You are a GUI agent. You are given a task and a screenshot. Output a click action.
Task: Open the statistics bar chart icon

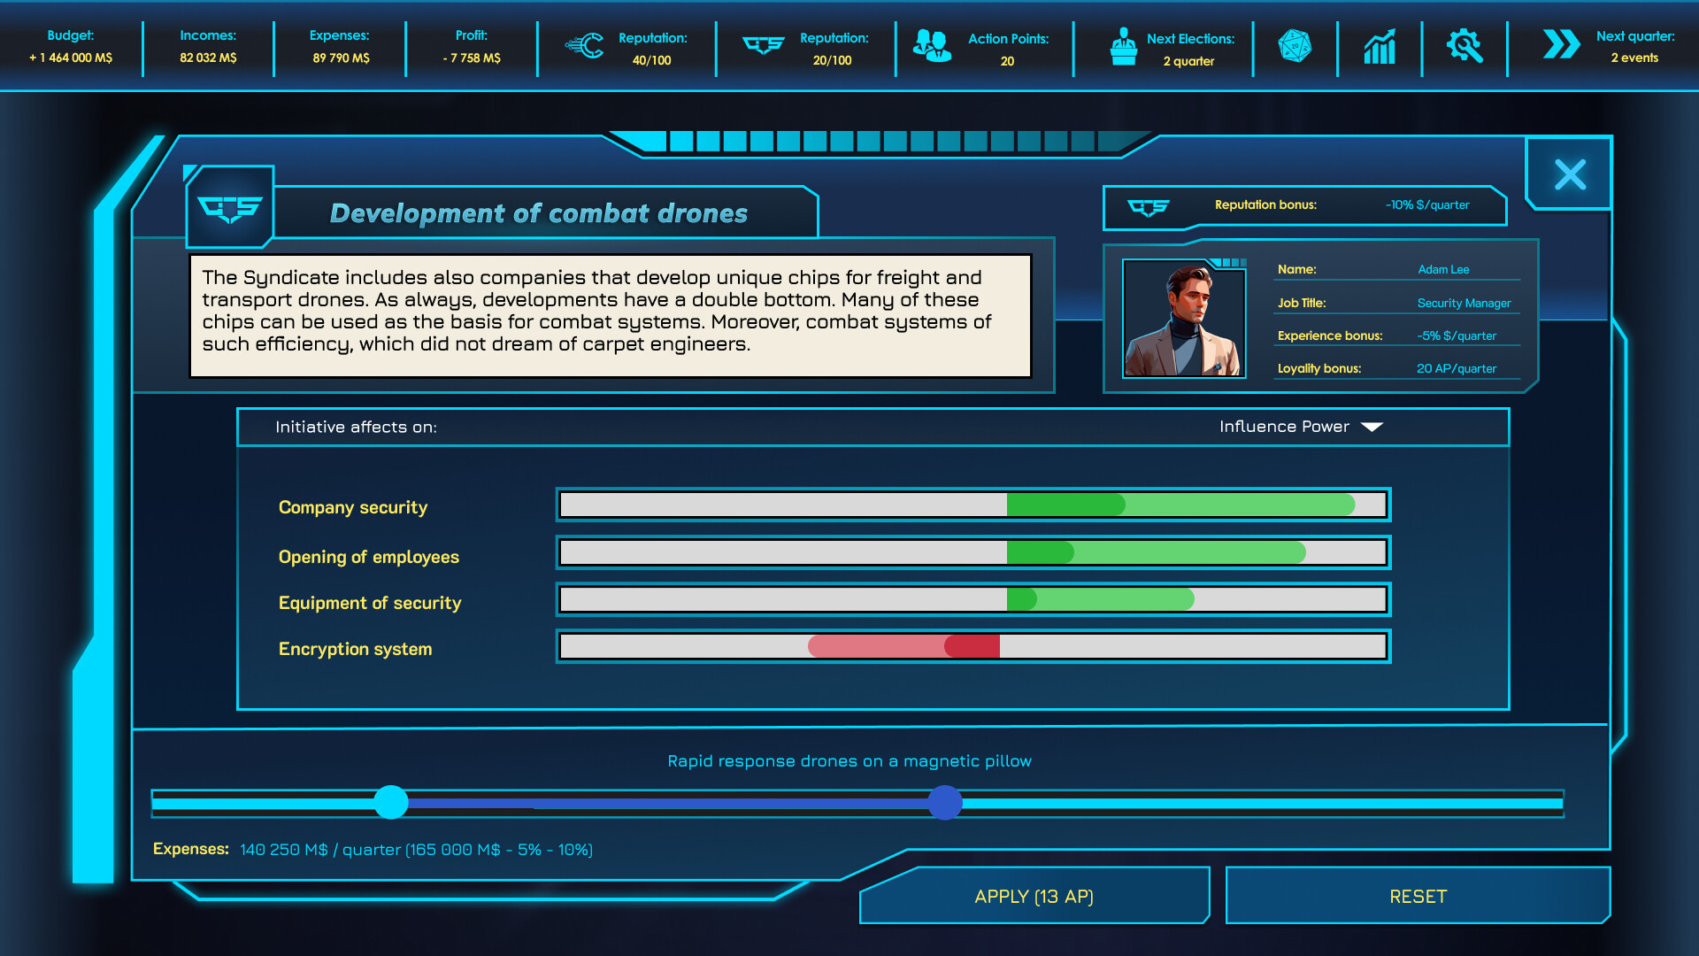(x=1379, y=46)
